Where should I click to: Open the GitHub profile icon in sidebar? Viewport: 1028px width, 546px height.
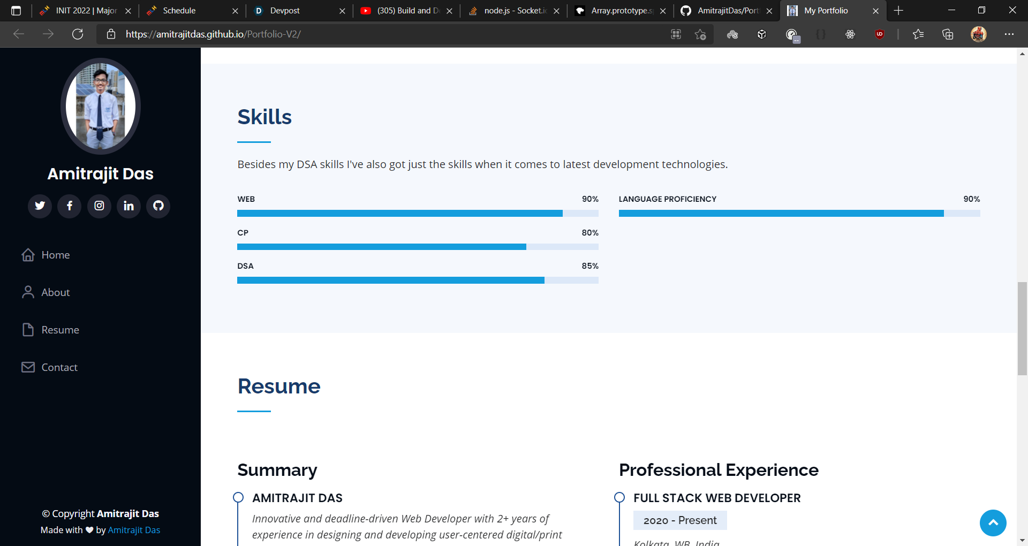pos(158,206)
